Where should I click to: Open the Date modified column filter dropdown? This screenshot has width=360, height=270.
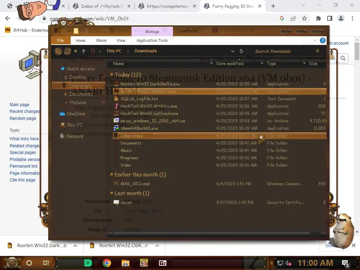click(x=262, y=64)
